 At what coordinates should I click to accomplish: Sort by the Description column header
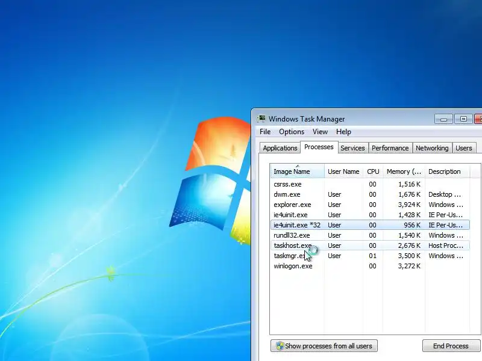point(447,171)
